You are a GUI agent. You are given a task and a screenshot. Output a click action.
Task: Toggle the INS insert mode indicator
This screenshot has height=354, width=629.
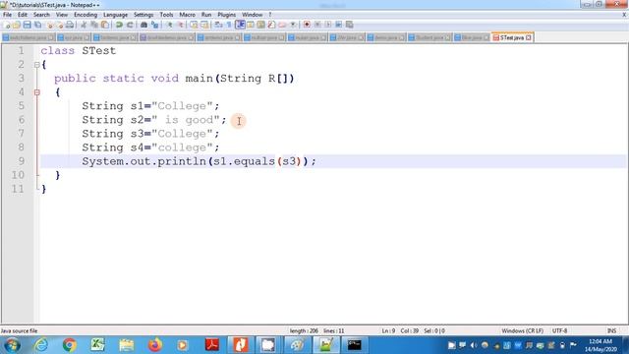611,330
